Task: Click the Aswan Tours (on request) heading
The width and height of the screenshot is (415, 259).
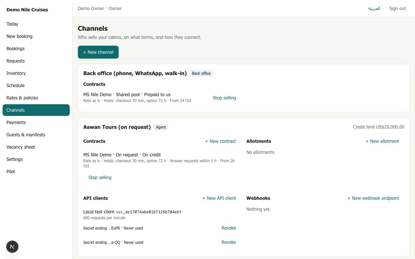Action: (x=117, y=127)
